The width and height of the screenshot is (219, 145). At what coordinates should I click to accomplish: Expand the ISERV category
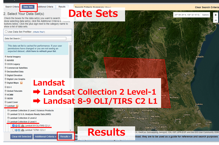point(5,98)
